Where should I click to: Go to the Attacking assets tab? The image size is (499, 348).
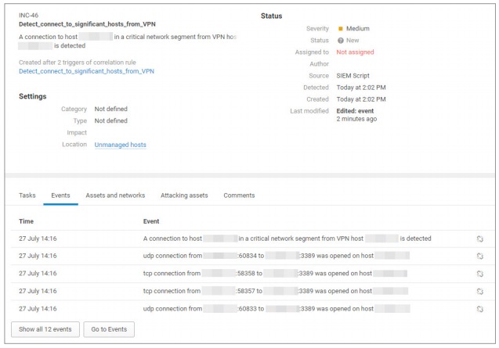(x=184, y=196)
